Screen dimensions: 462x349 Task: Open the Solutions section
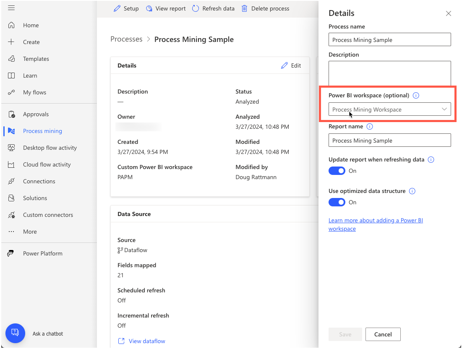click(35, 198)
